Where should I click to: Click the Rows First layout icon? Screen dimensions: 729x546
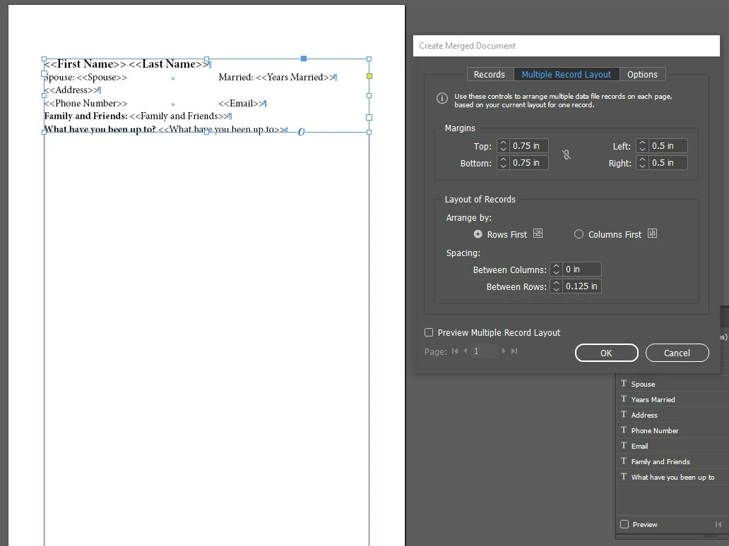click(x=538, y=233)
